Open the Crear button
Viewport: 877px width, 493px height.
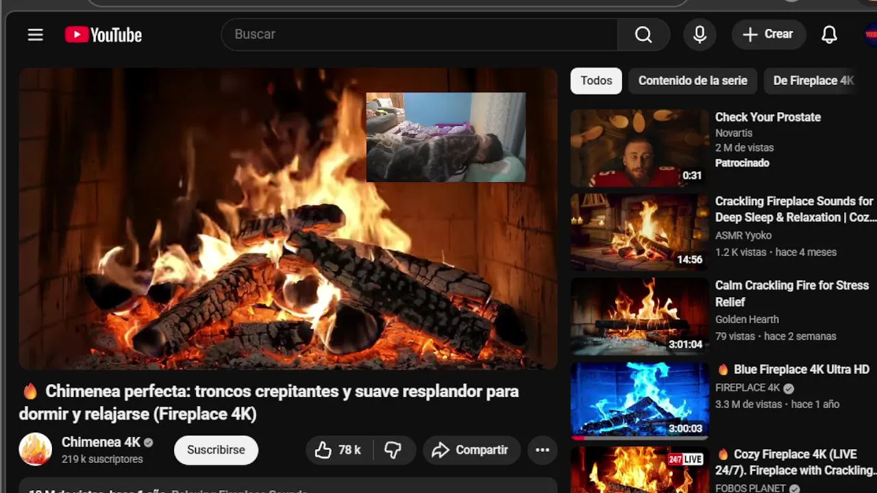point(768,34)
